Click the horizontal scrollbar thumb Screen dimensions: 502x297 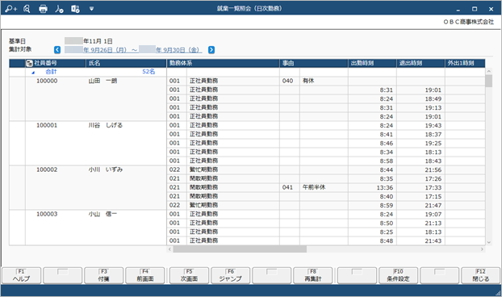coord(240,249)
